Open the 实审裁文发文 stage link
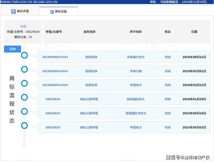This screenshot has width=214, height=162. [136, 57]
